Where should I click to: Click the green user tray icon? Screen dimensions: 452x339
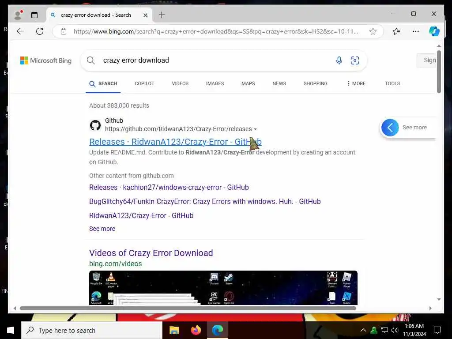pos(374,330)
